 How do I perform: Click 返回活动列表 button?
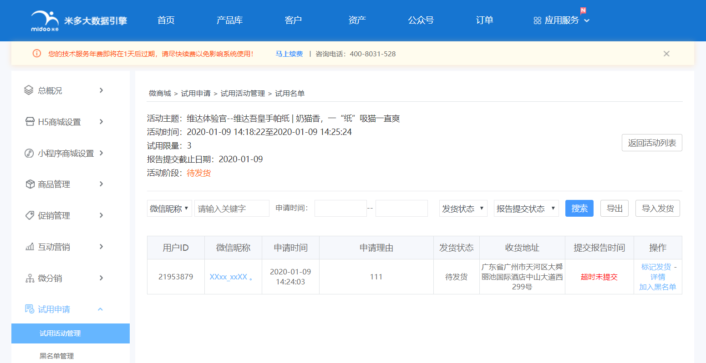[x=652, y=143]
